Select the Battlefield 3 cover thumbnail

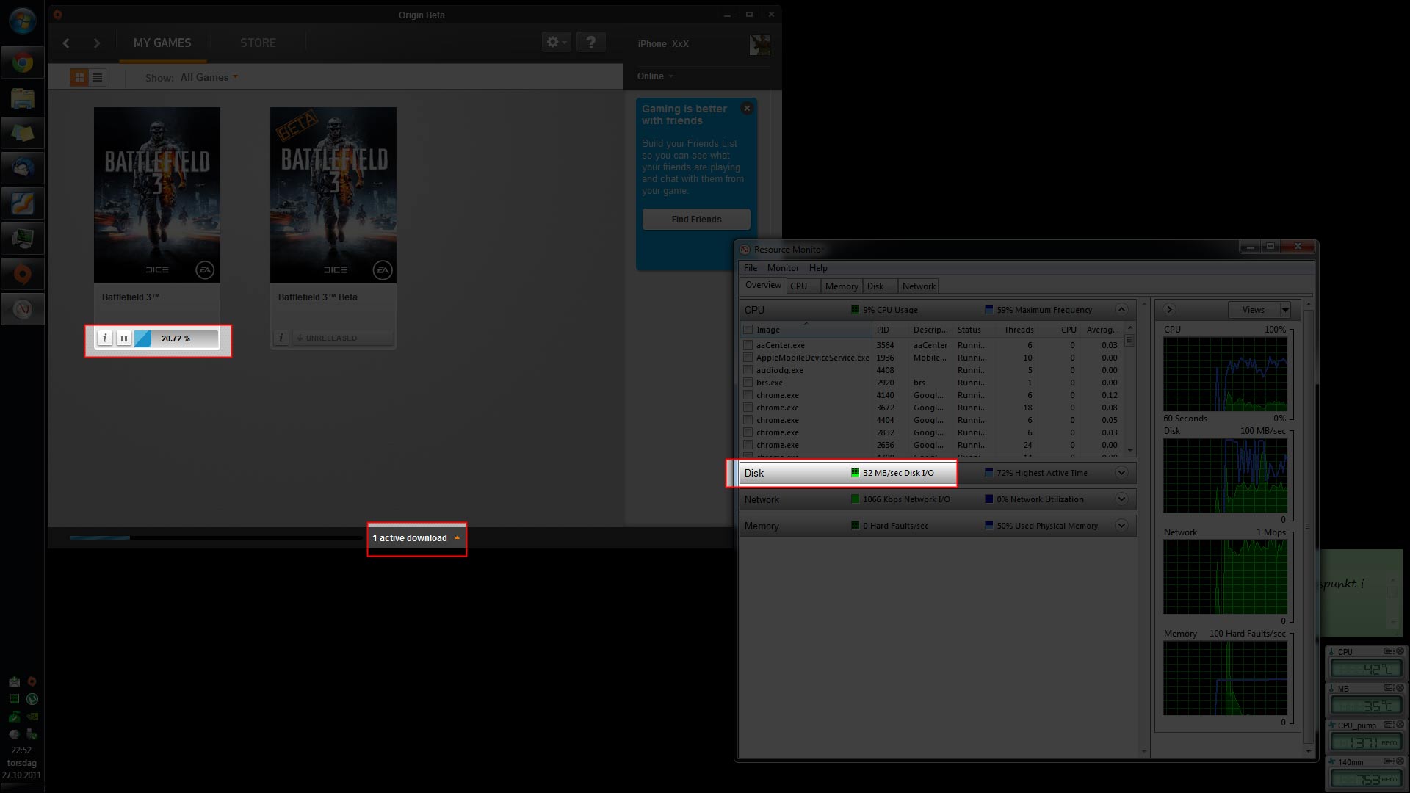(157, 195)
